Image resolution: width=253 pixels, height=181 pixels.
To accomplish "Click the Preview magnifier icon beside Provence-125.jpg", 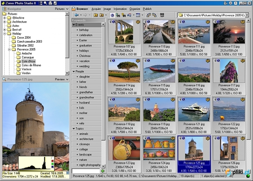I will (4, 79).
